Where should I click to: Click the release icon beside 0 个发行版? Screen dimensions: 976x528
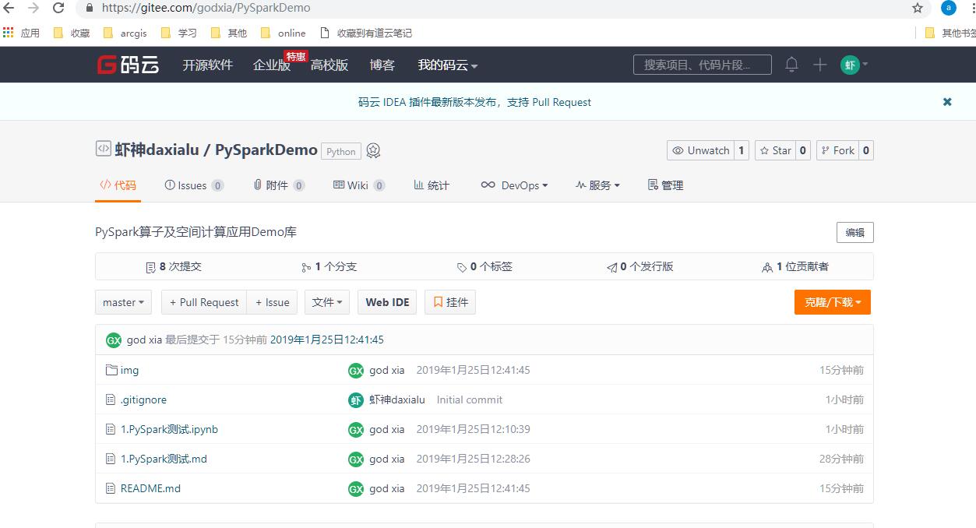click(x=612, y=267)
